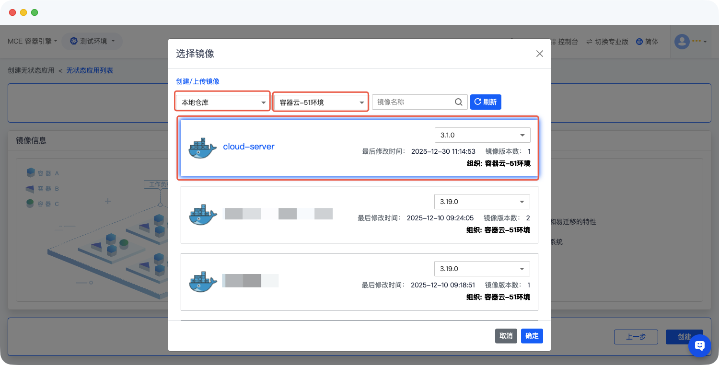Viewport: 719px width, 365px height.
Task: Expand the 3.19.0 version dropdown of second image
Action: (482, 202)
